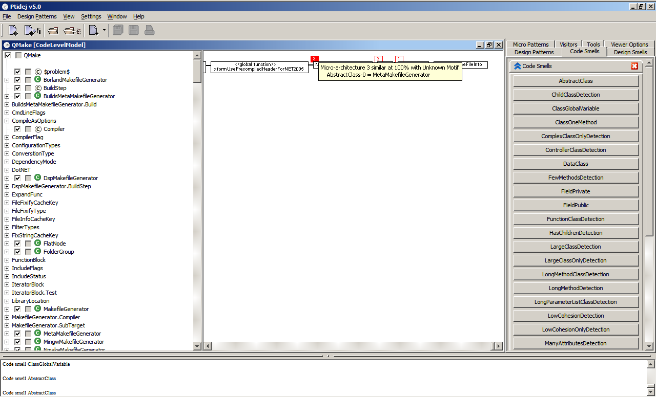Run the AbstractClass code smell detection

[x=576, y=80]
